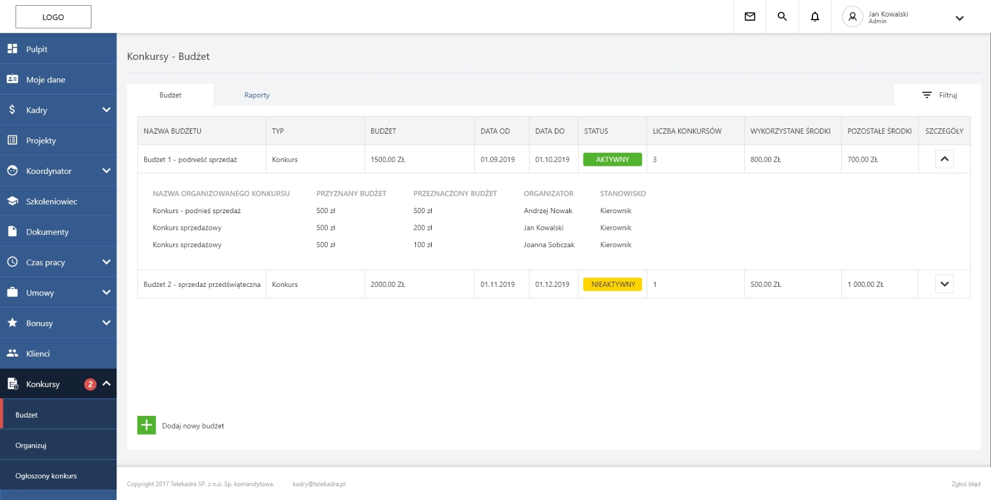Open the mail envelope icon in header

750,17
